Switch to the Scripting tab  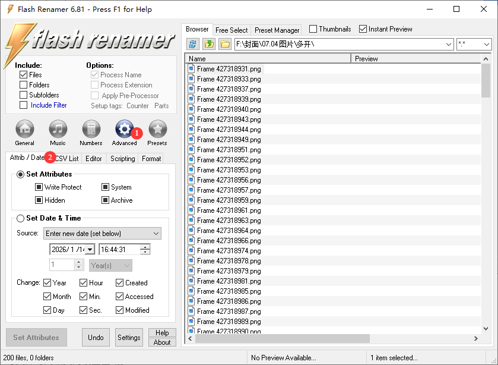pyautogui.click(x=122, y=159)
